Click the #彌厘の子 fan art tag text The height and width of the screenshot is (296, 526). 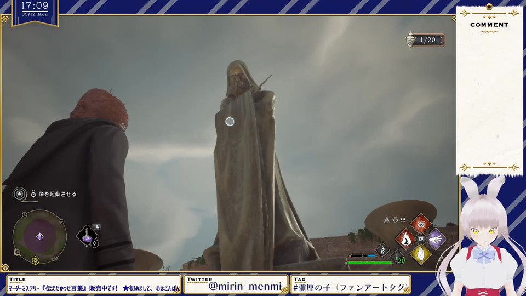tap(350, 287)
